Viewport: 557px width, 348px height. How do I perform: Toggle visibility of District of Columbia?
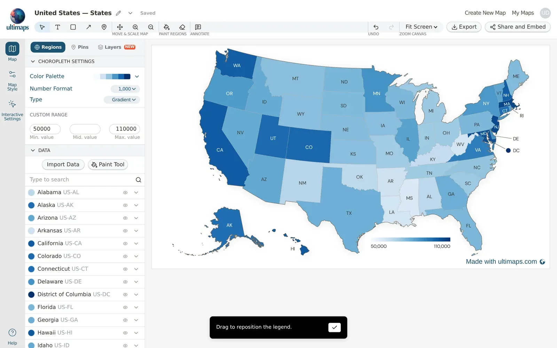[x=125, y=295]
